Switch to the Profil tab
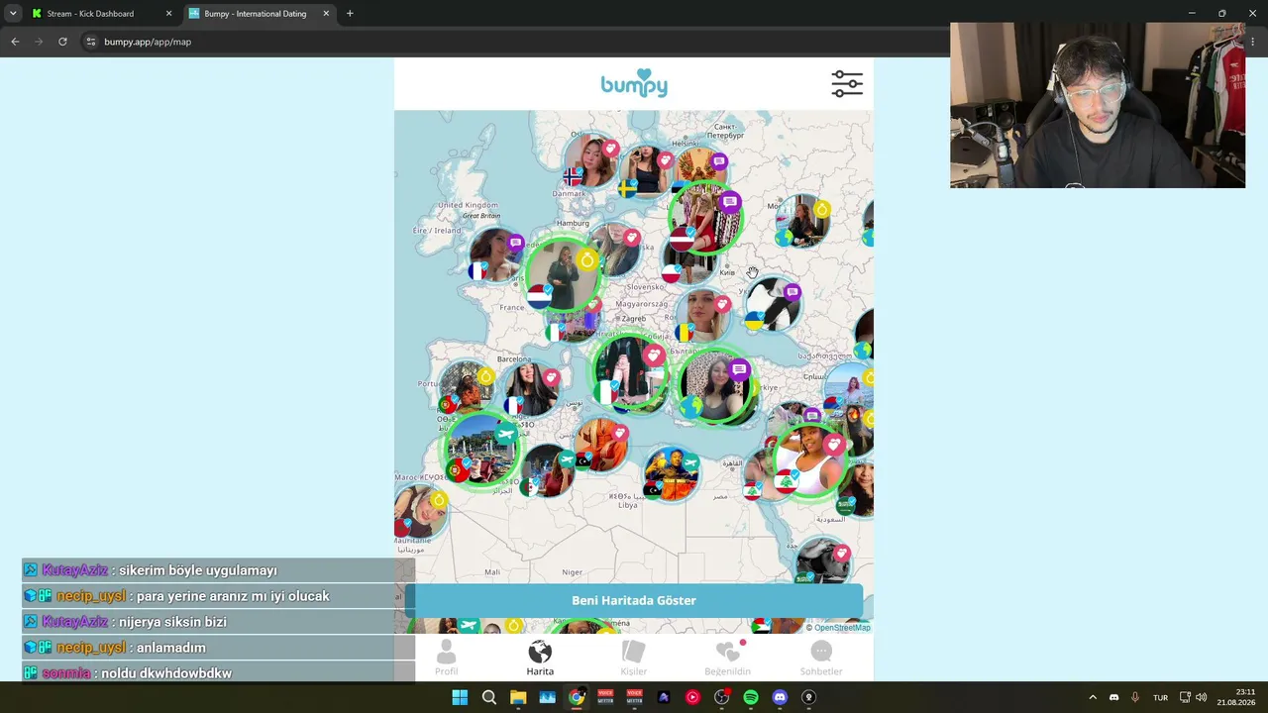Image resolution: width=1268 pixels, height=713 pixels. click(x=447, y=658)
